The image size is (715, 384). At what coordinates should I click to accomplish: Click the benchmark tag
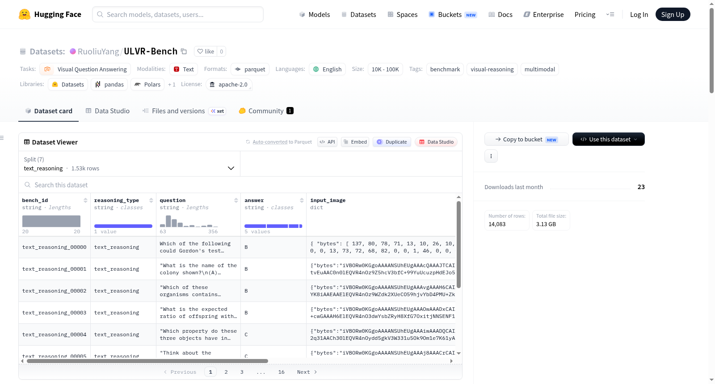point(445,69)
